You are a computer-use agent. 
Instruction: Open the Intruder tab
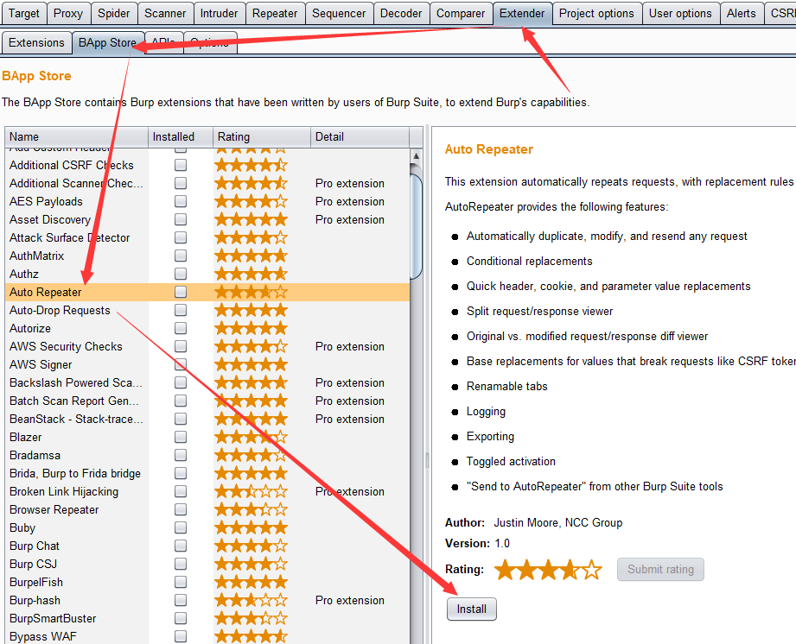[219, 13]
